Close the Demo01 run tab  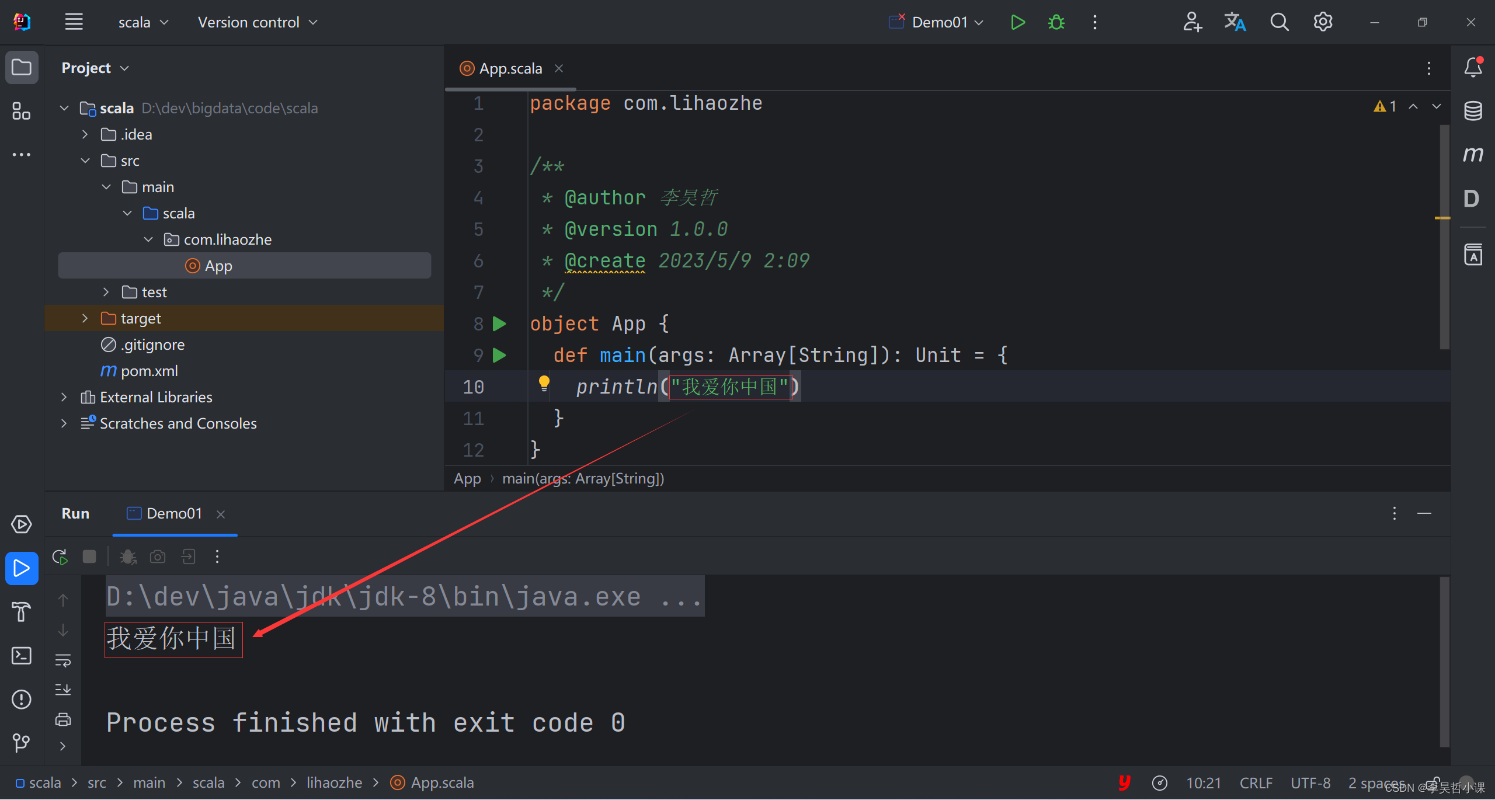point(221,514)
